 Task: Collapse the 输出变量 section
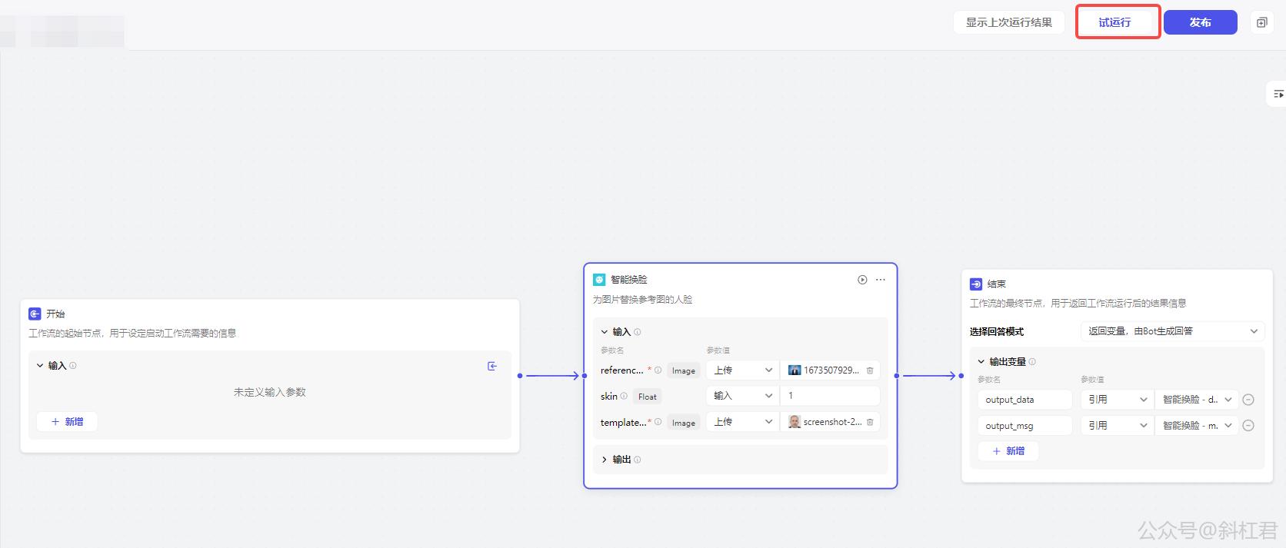981,361
